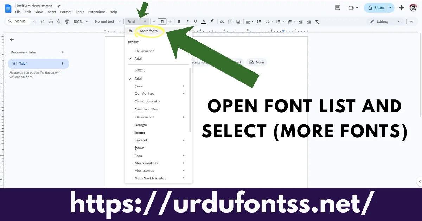
Task: Run spelling and grammar check
Action: point(59,21)
